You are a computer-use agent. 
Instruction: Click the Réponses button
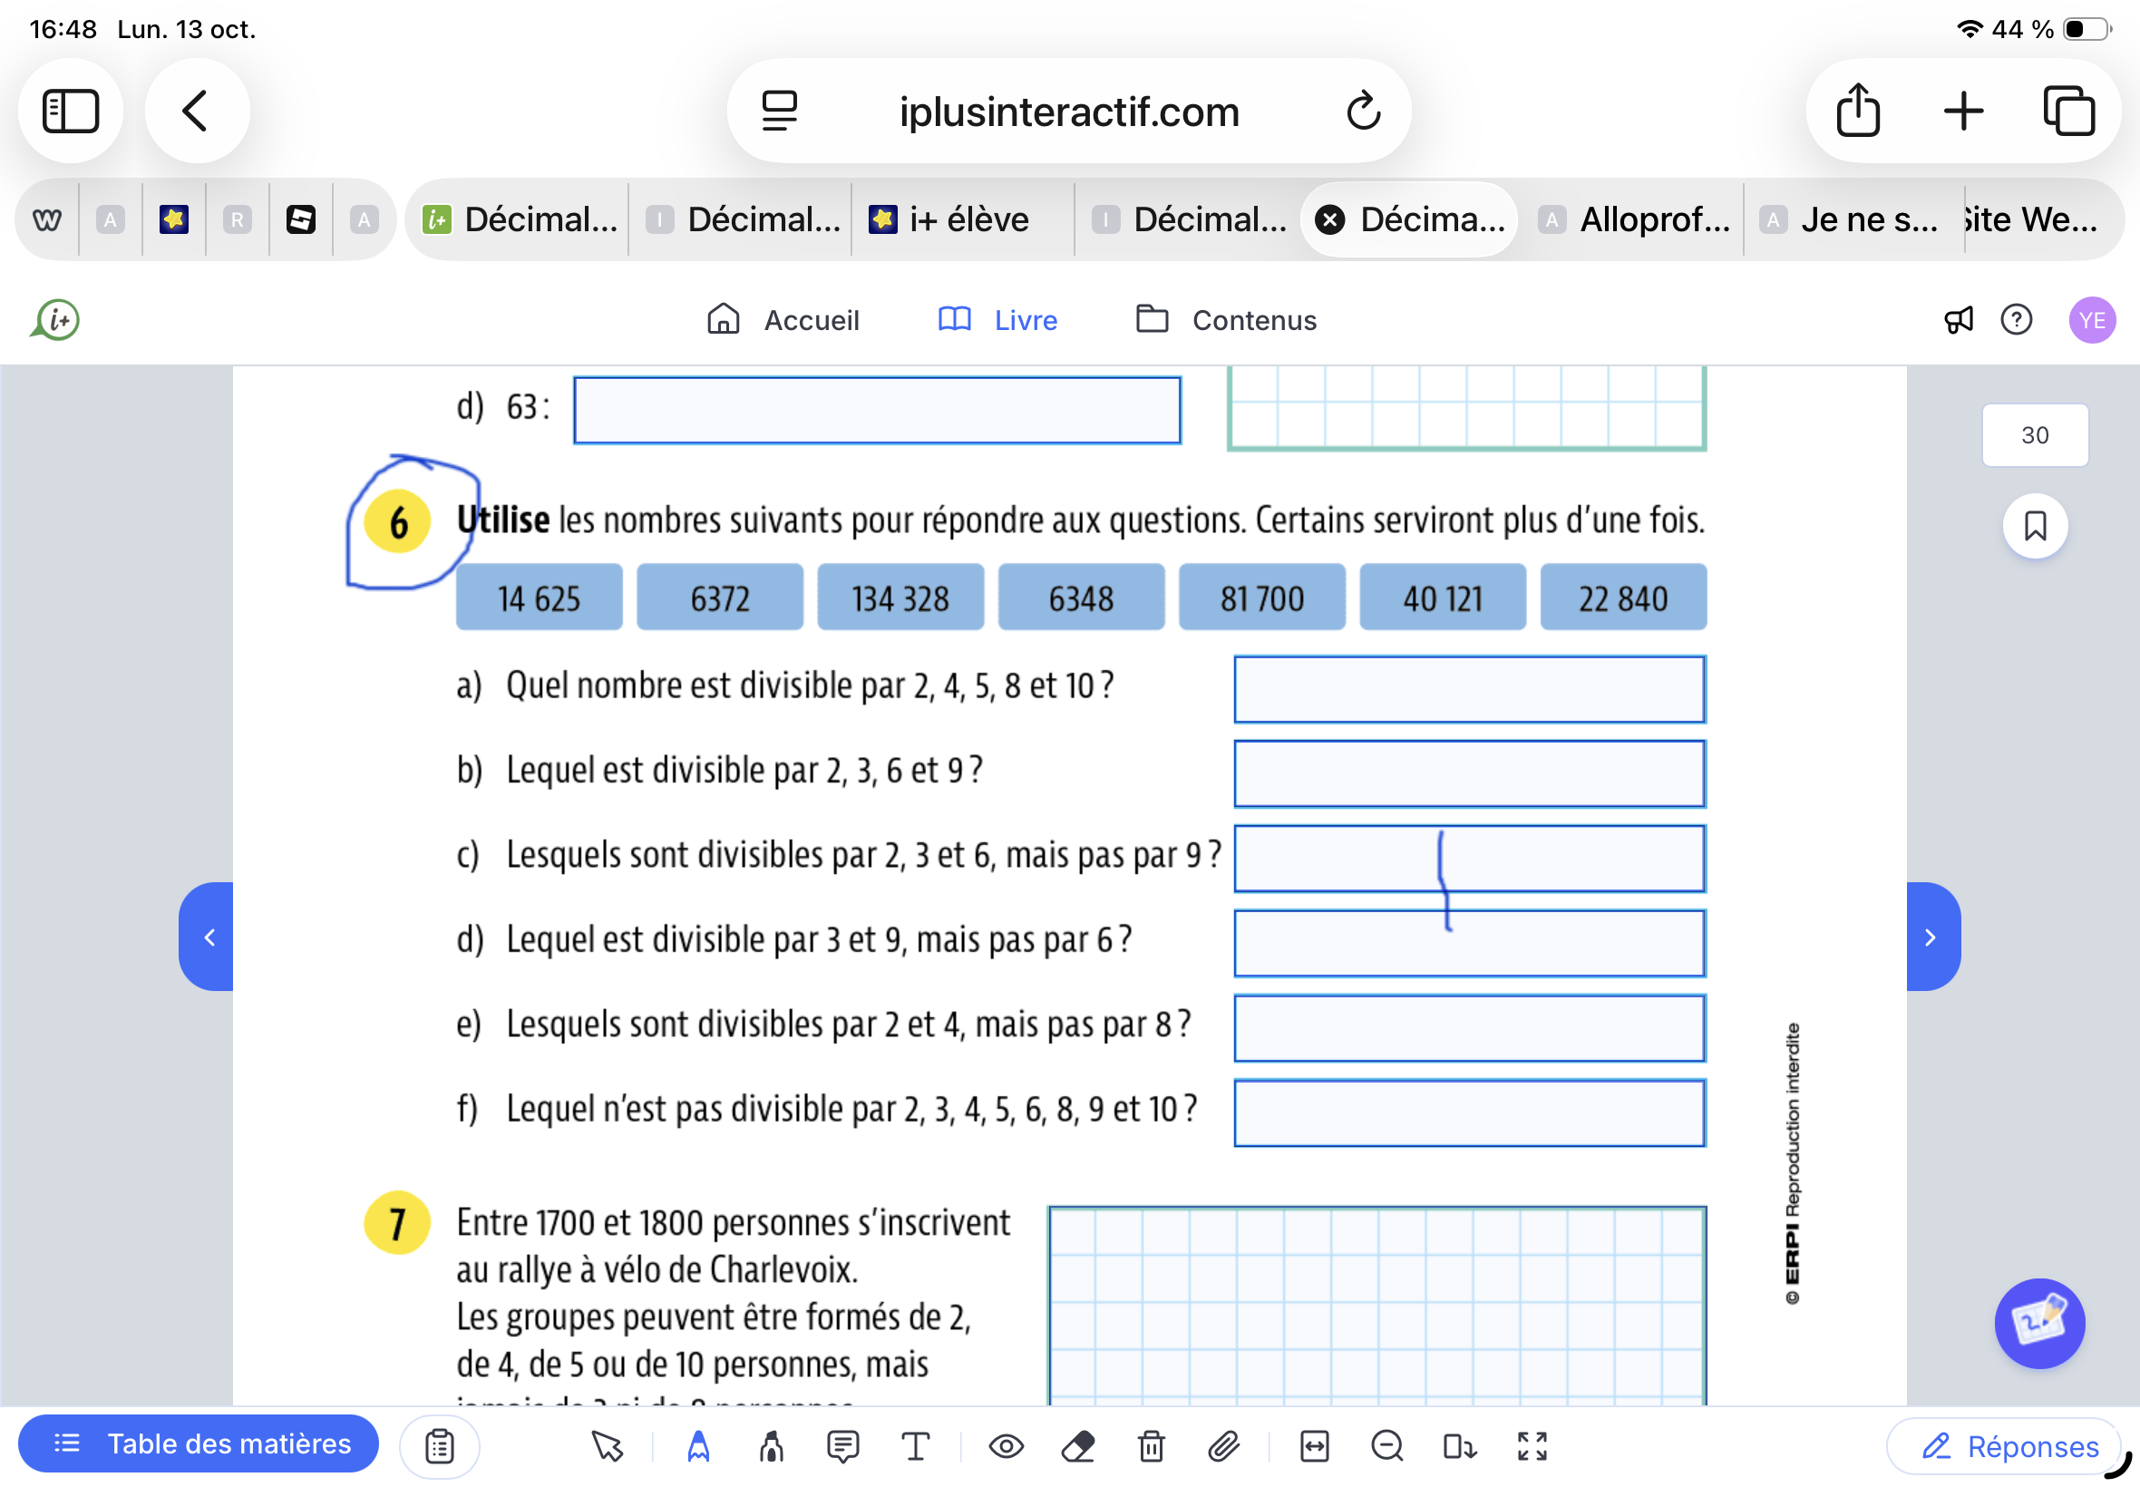(x=2009, y=1446)
